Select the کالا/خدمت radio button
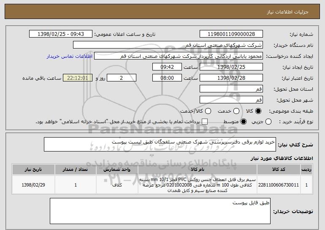Screen dimensions: 325x230 [208, 111]
